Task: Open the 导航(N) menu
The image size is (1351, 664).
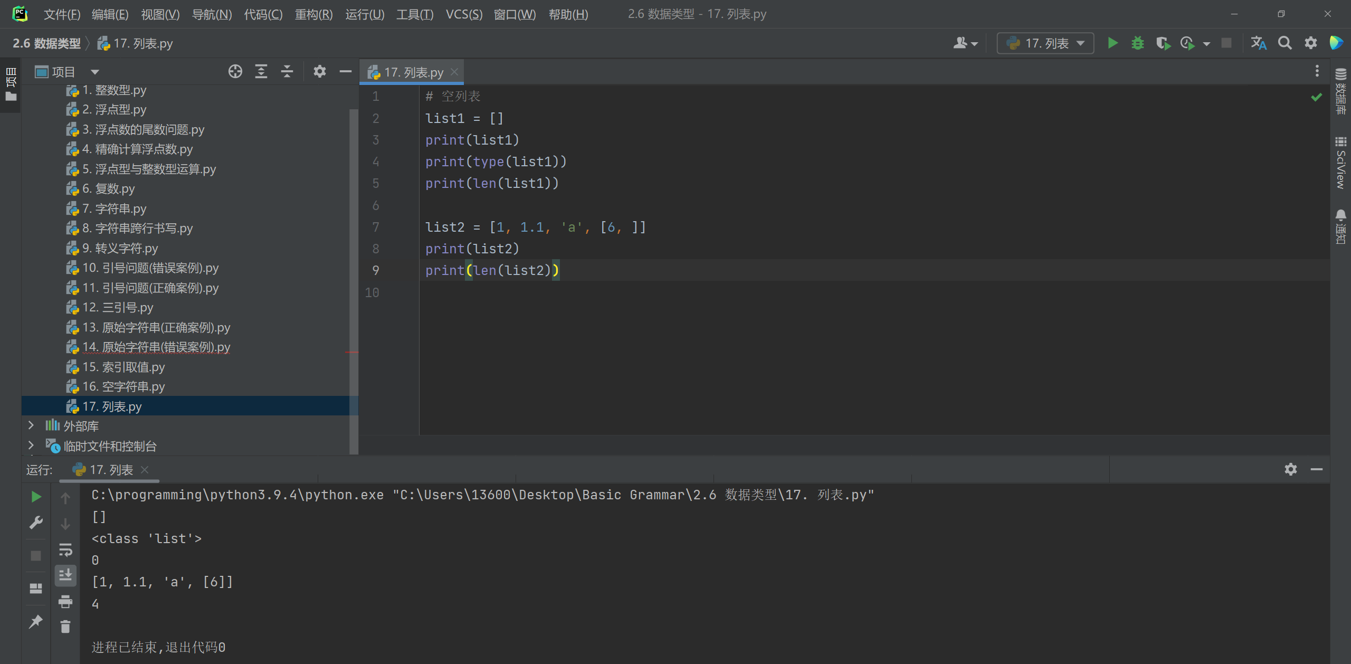Action: (x=212, y=14)
